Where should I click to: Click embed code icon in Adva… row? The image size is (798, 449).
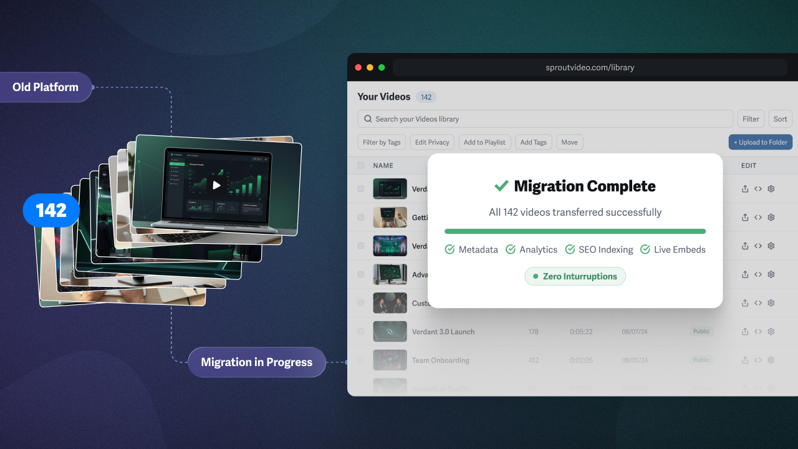point(758,274)
